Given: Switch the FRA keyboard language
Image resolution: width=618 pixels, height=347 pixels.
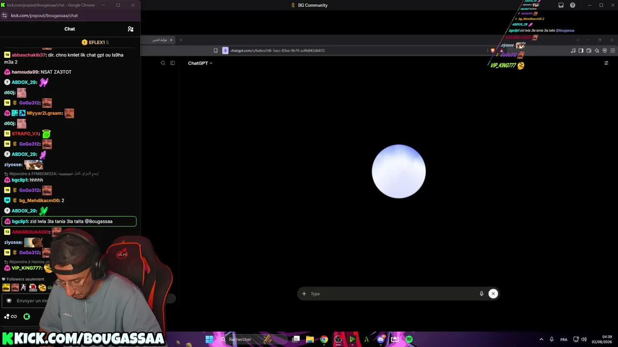Looking at the screenshot, I should [x=564, y=339].
